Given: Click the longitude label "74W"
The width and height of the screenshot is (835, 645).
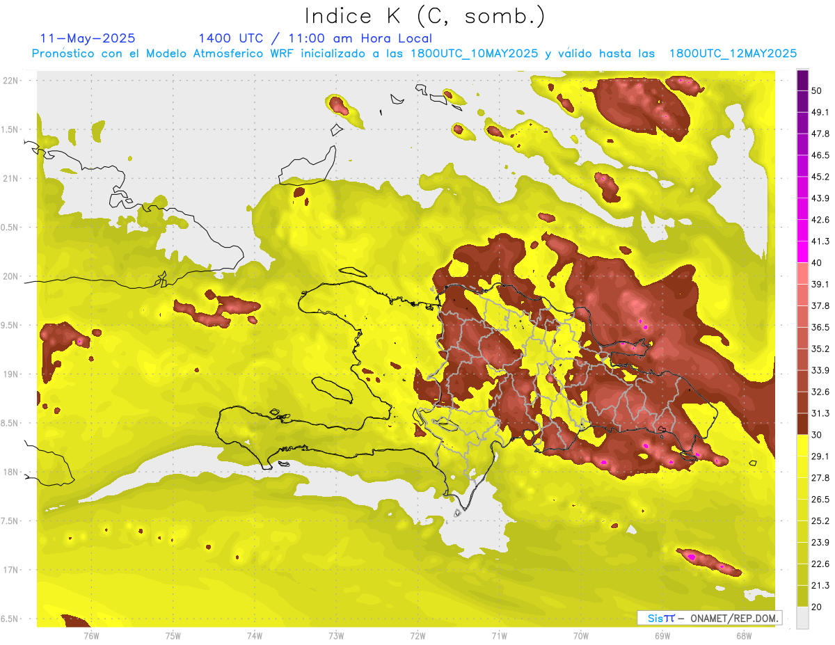Looking at the screenshot, I should [x=255, y=635].
